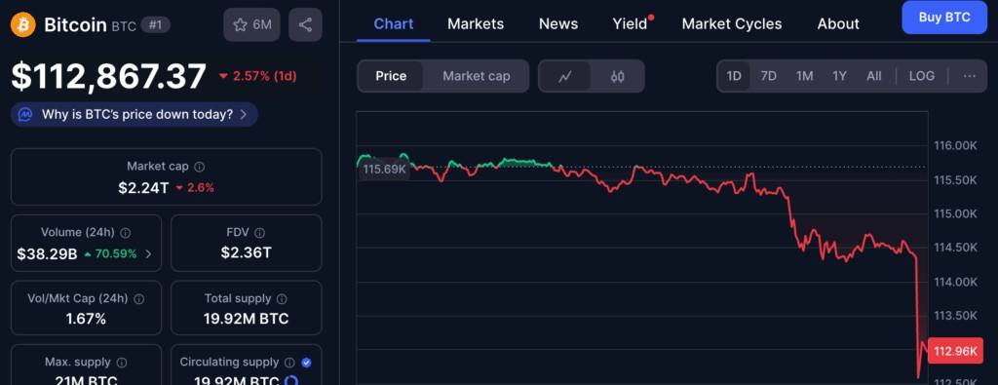Select the Price toggle option
This screenshot has height=385, width=998.
(391, 76)
